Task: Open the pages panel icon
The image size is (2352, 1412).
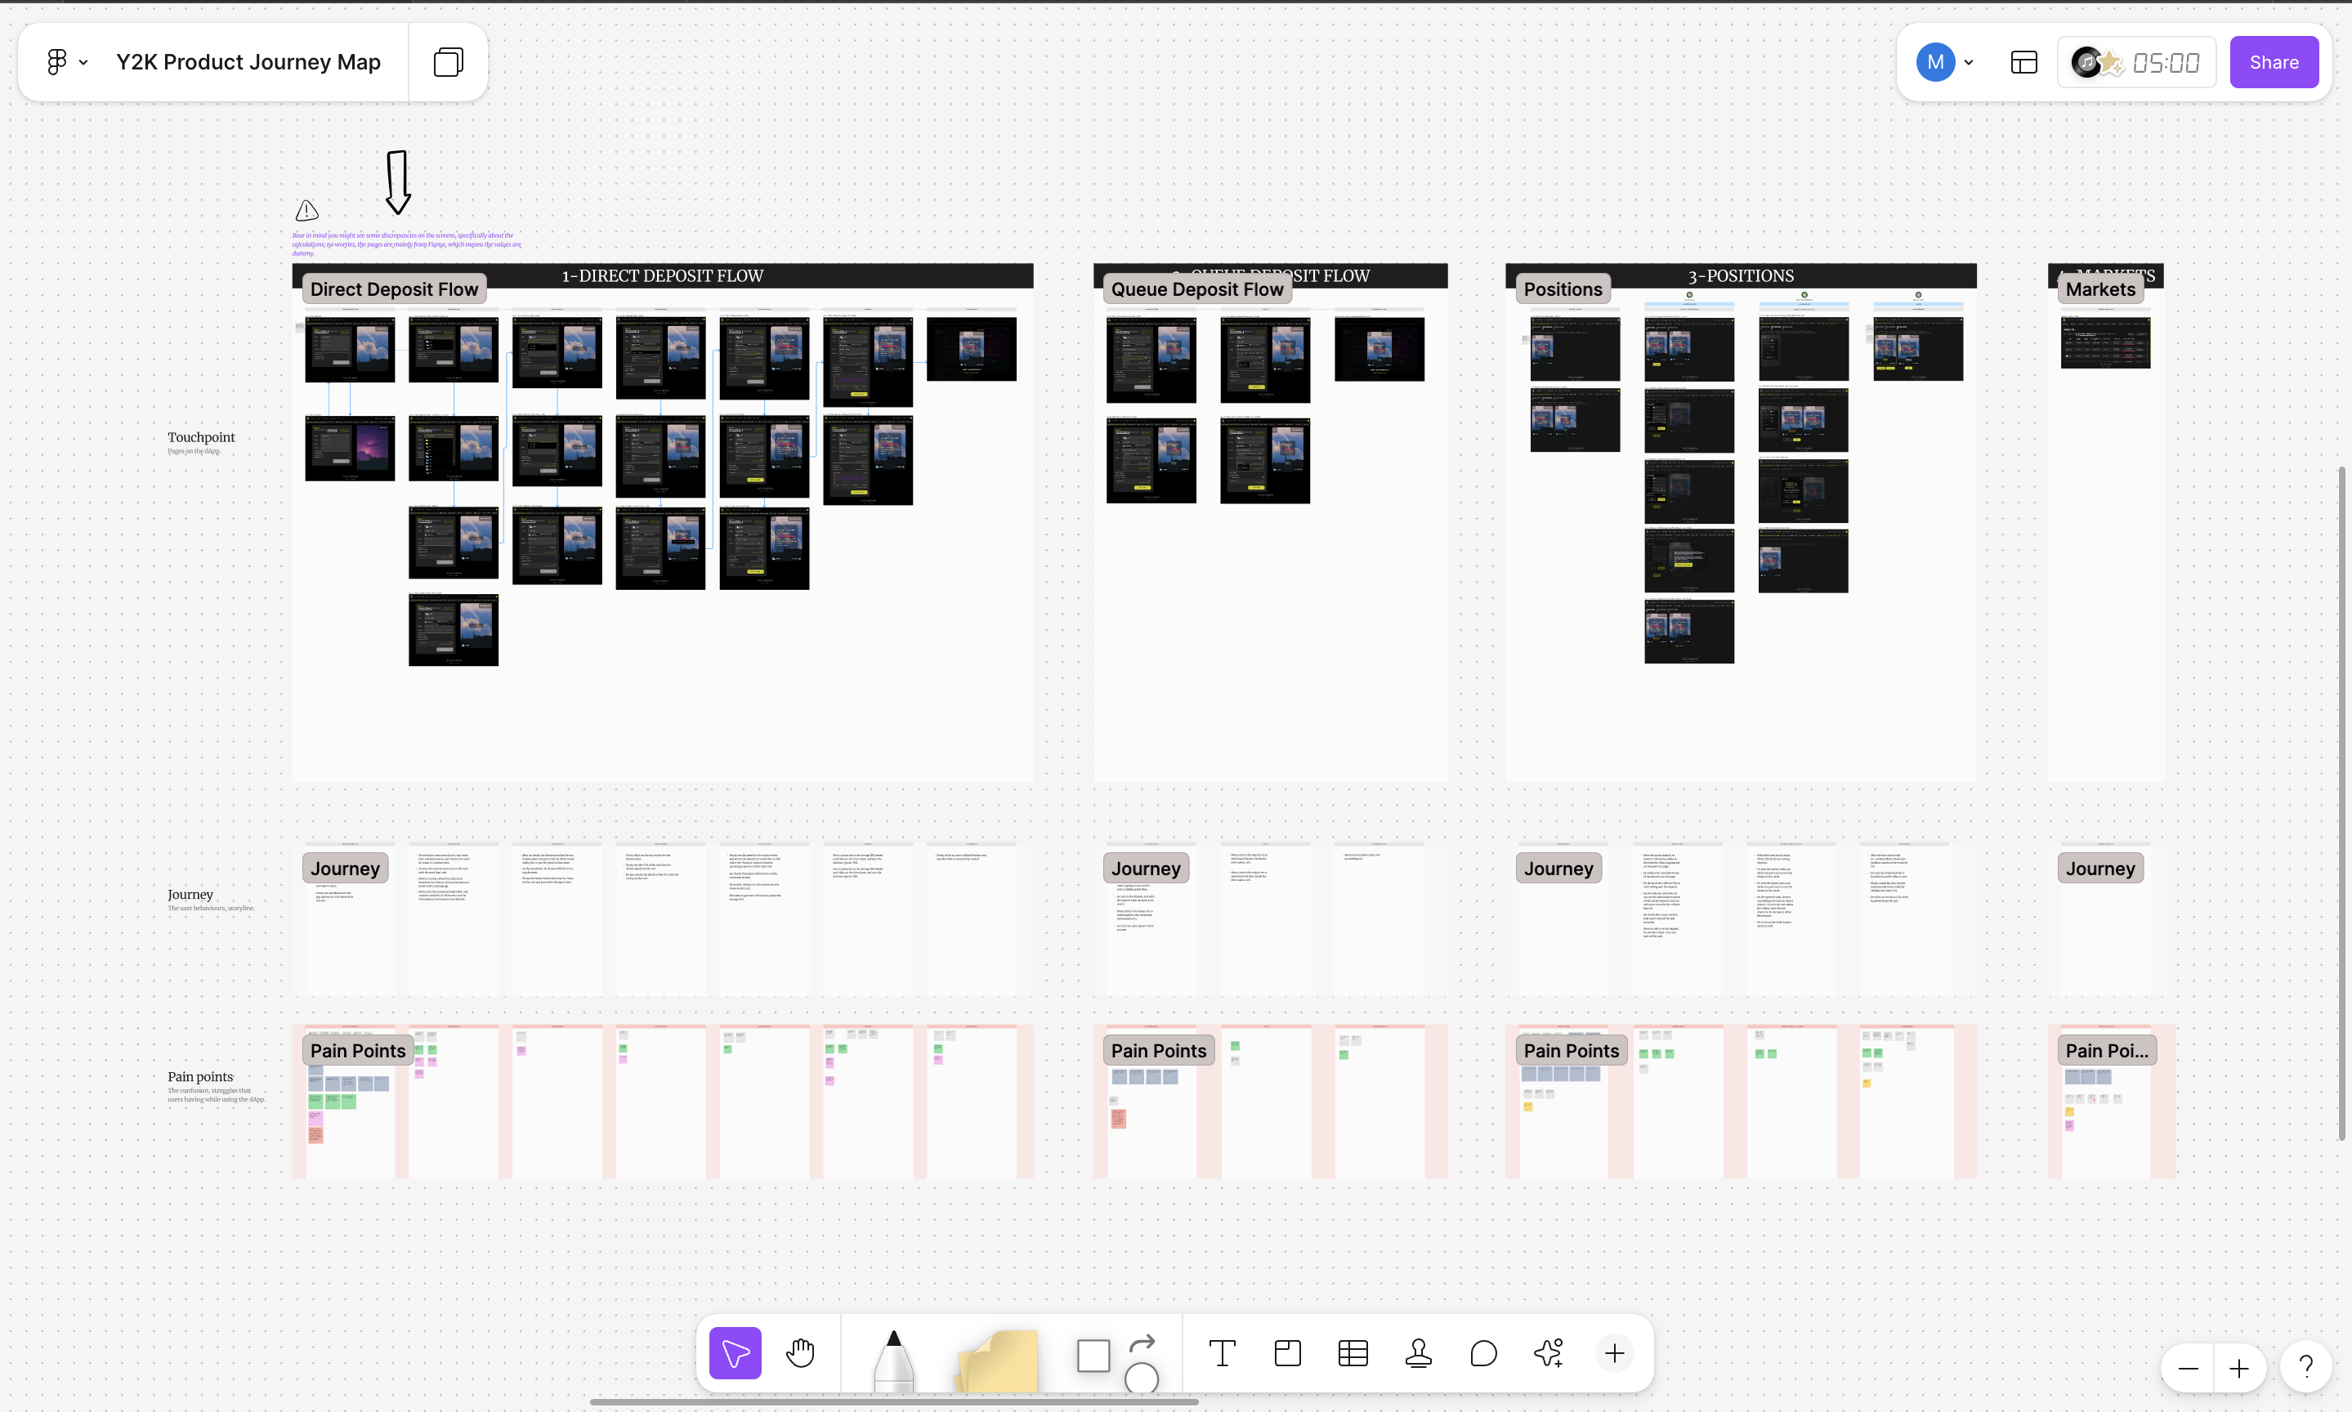Action: 448,62
